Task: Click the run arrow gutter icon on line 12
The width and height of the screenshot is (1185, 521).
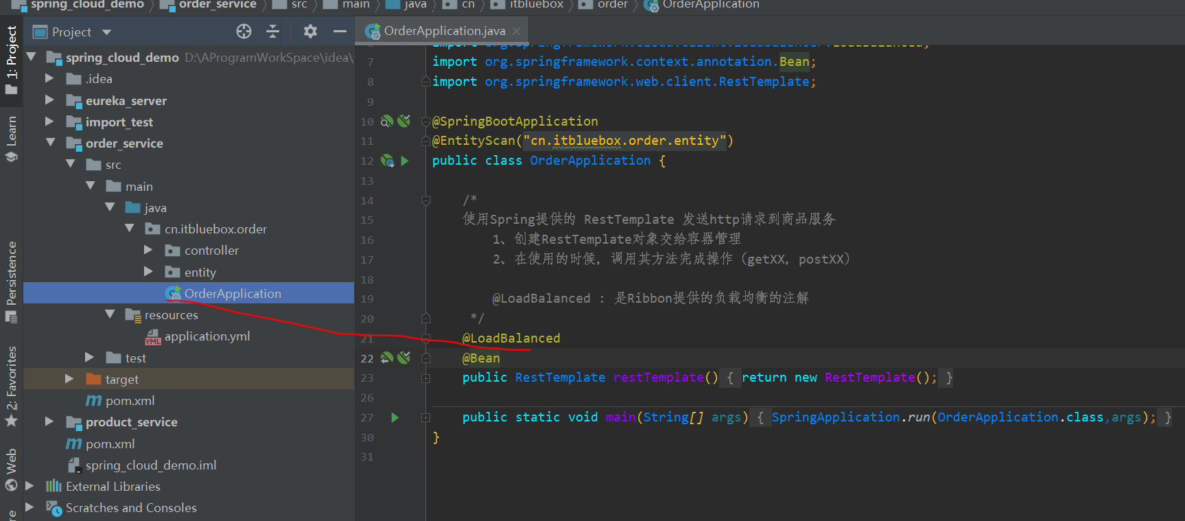Action: pos(405,161)
